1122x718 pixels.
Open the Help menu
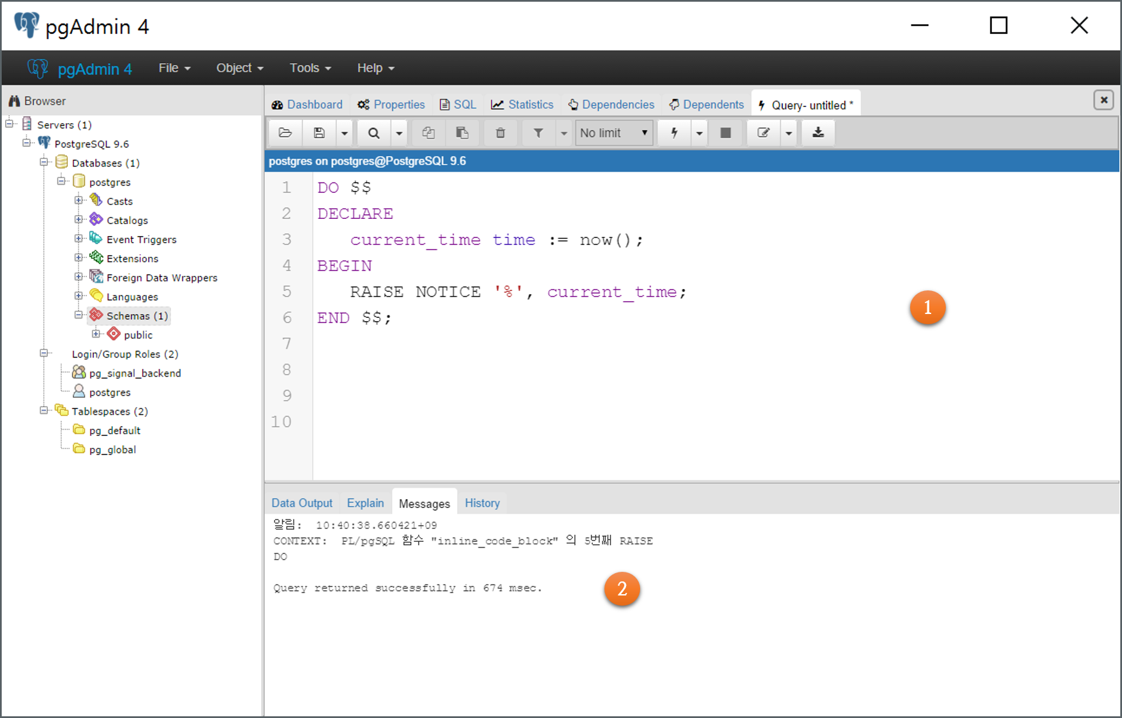[x=376, y=68]
